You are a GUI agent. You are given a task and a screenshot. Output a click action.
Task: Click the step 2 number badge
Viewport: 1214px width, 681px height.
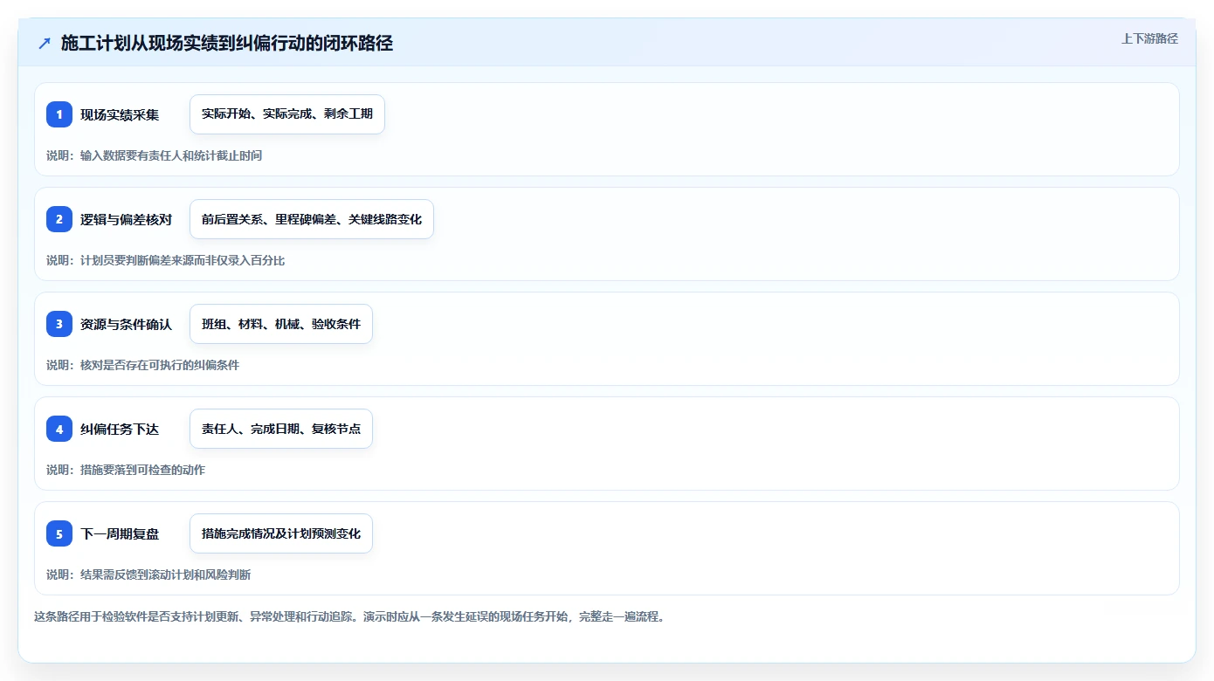click(x=59, y=219)
